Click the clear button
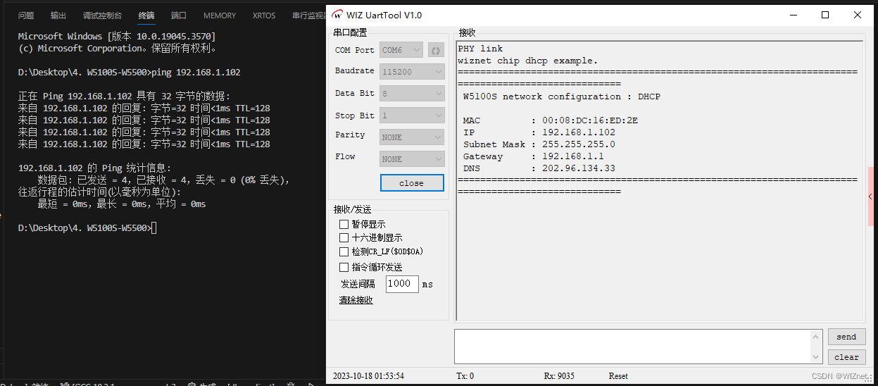The width and height of the screenshot is (878, 386). (846, 357)
